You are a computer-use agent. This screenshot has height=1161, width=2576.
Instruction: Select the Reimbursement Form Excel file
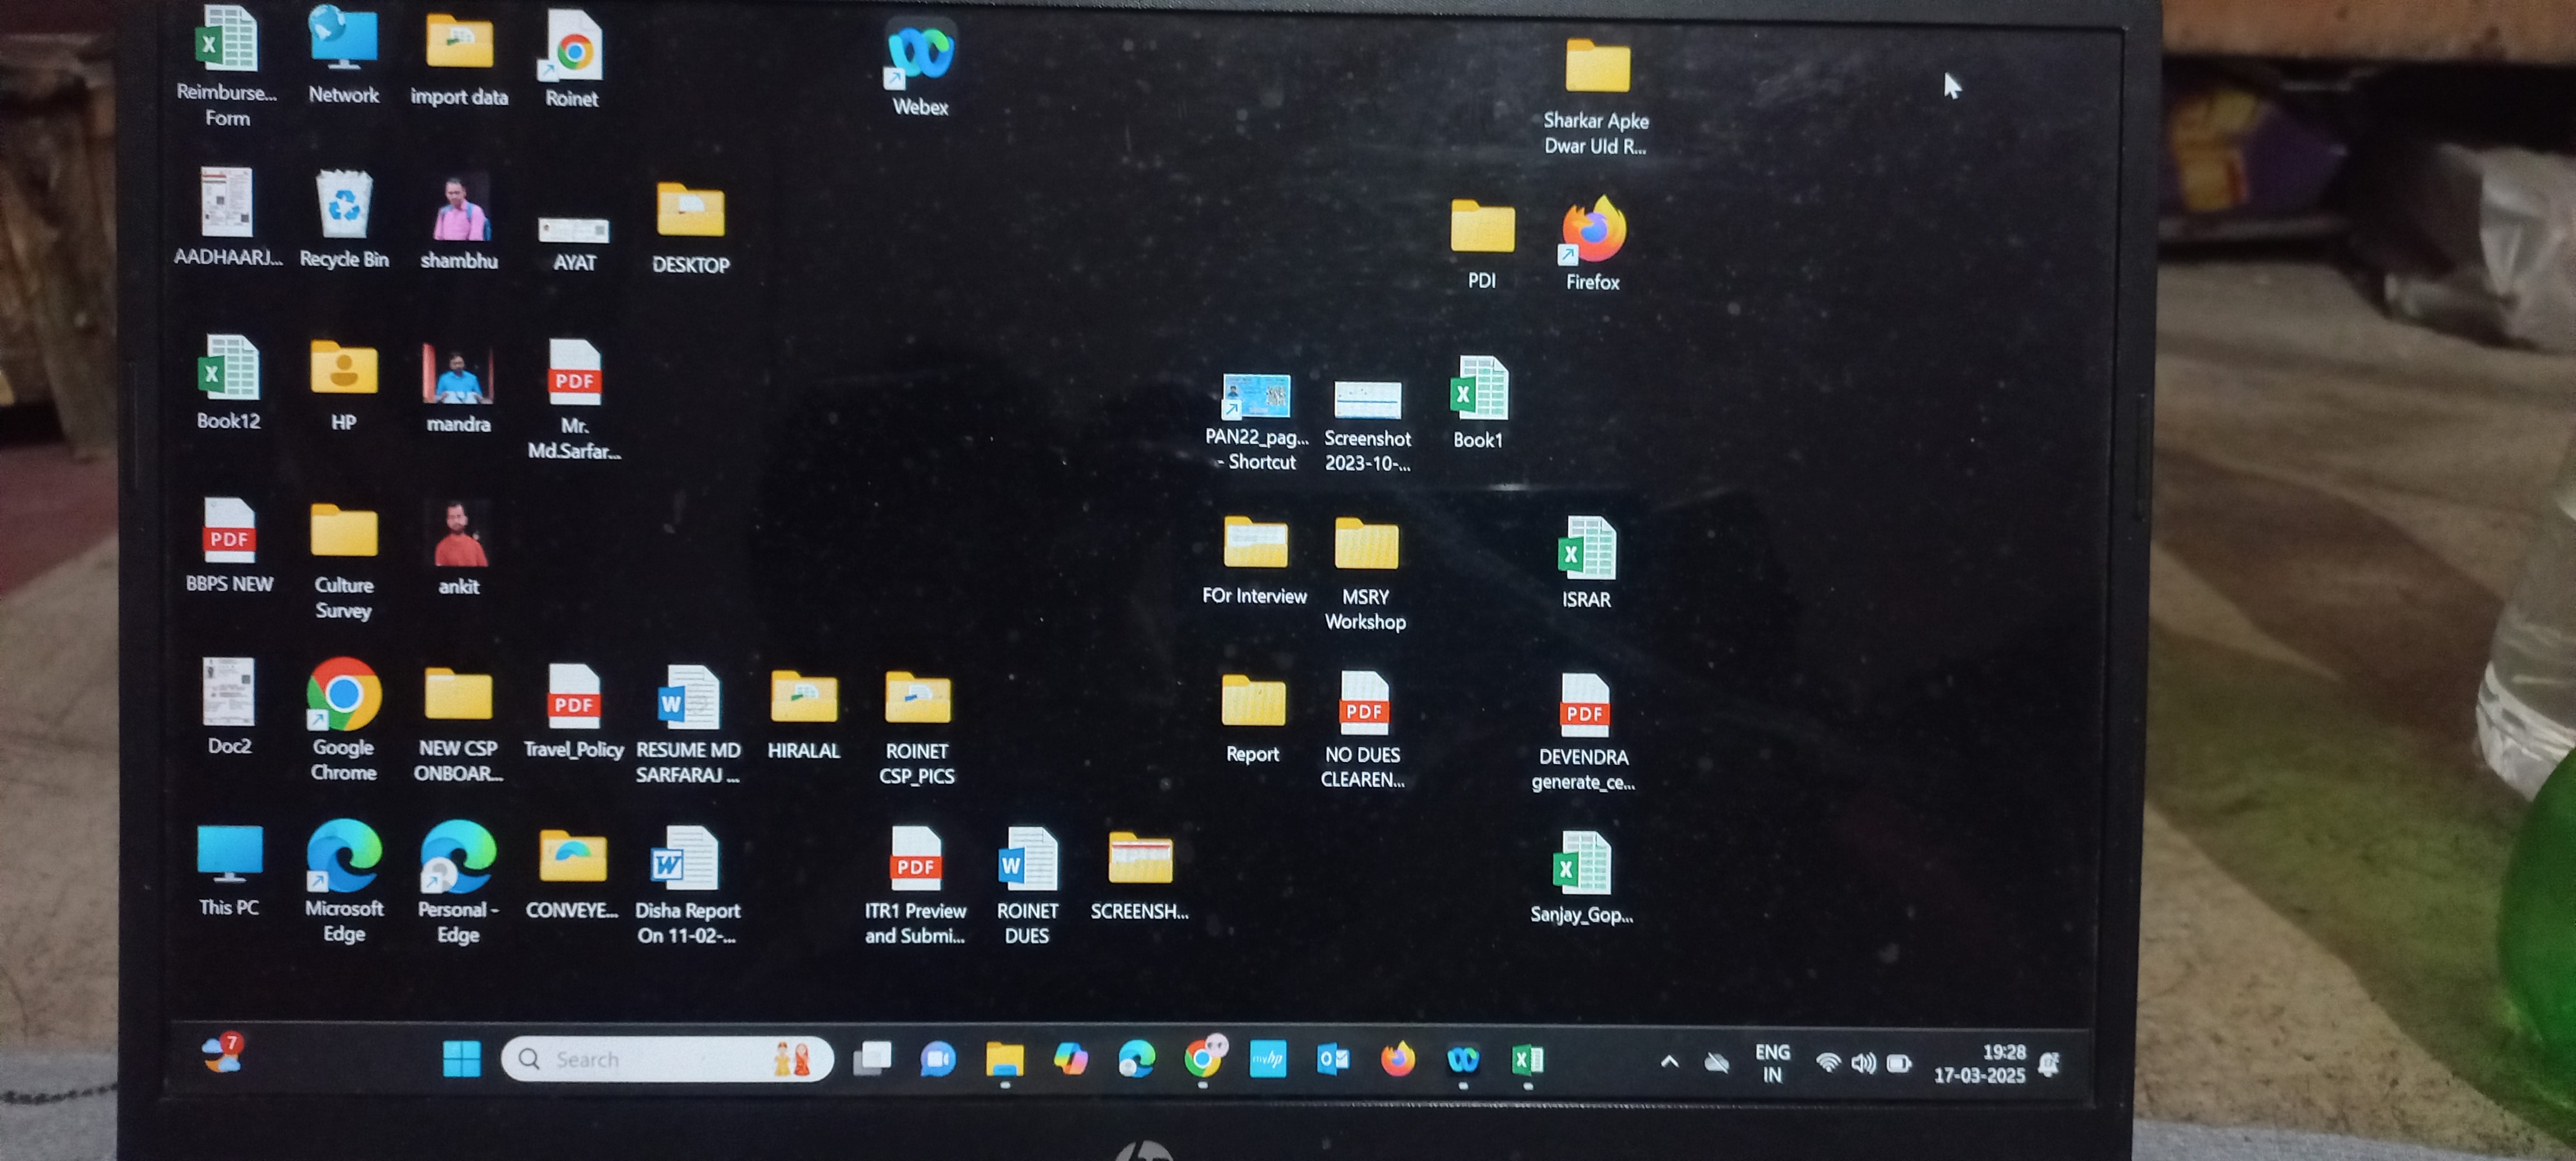(227, 66)
